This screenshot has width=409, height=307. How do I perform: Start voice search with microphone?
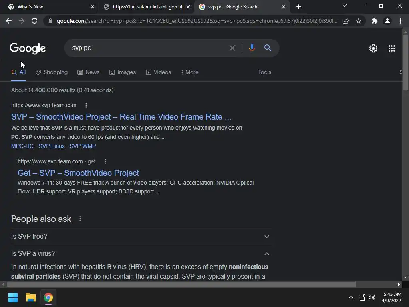[x=252, y=48]
